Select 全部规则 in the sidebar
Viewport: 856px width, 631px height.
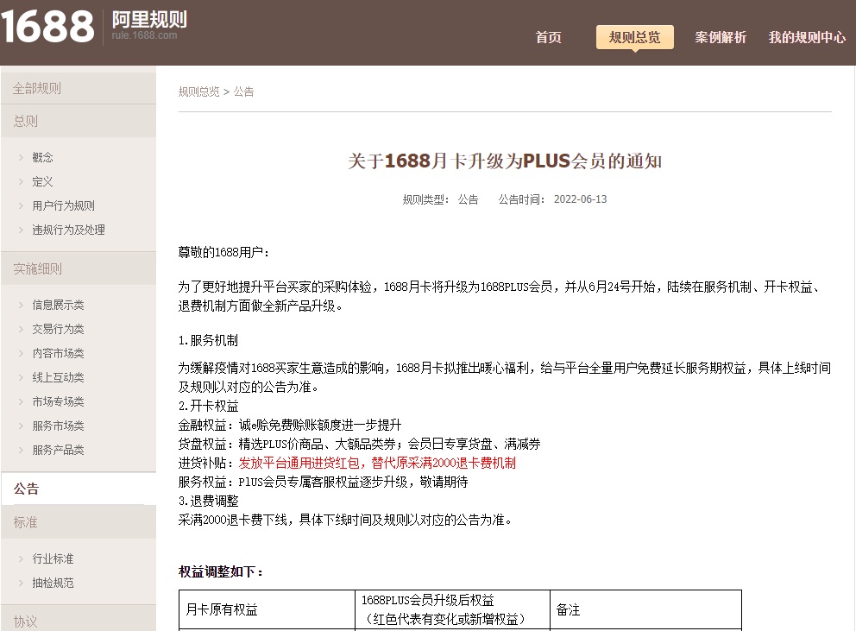(79, 88)
